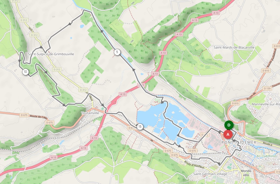Click the Saint-Sulpice-de-Grimbouville label
The height and width of the screenshot is (184, 280).
click(51, 54)
